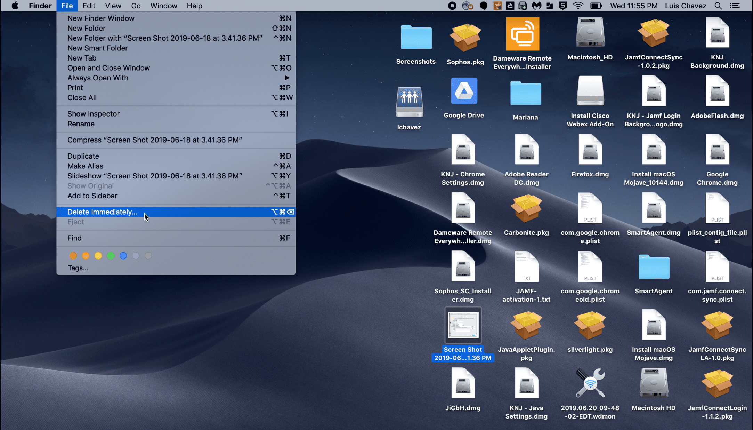Open the Always Open With submenu
Image resolution: width=753 pixels, height=430 pixels.
tap(176, 78)
